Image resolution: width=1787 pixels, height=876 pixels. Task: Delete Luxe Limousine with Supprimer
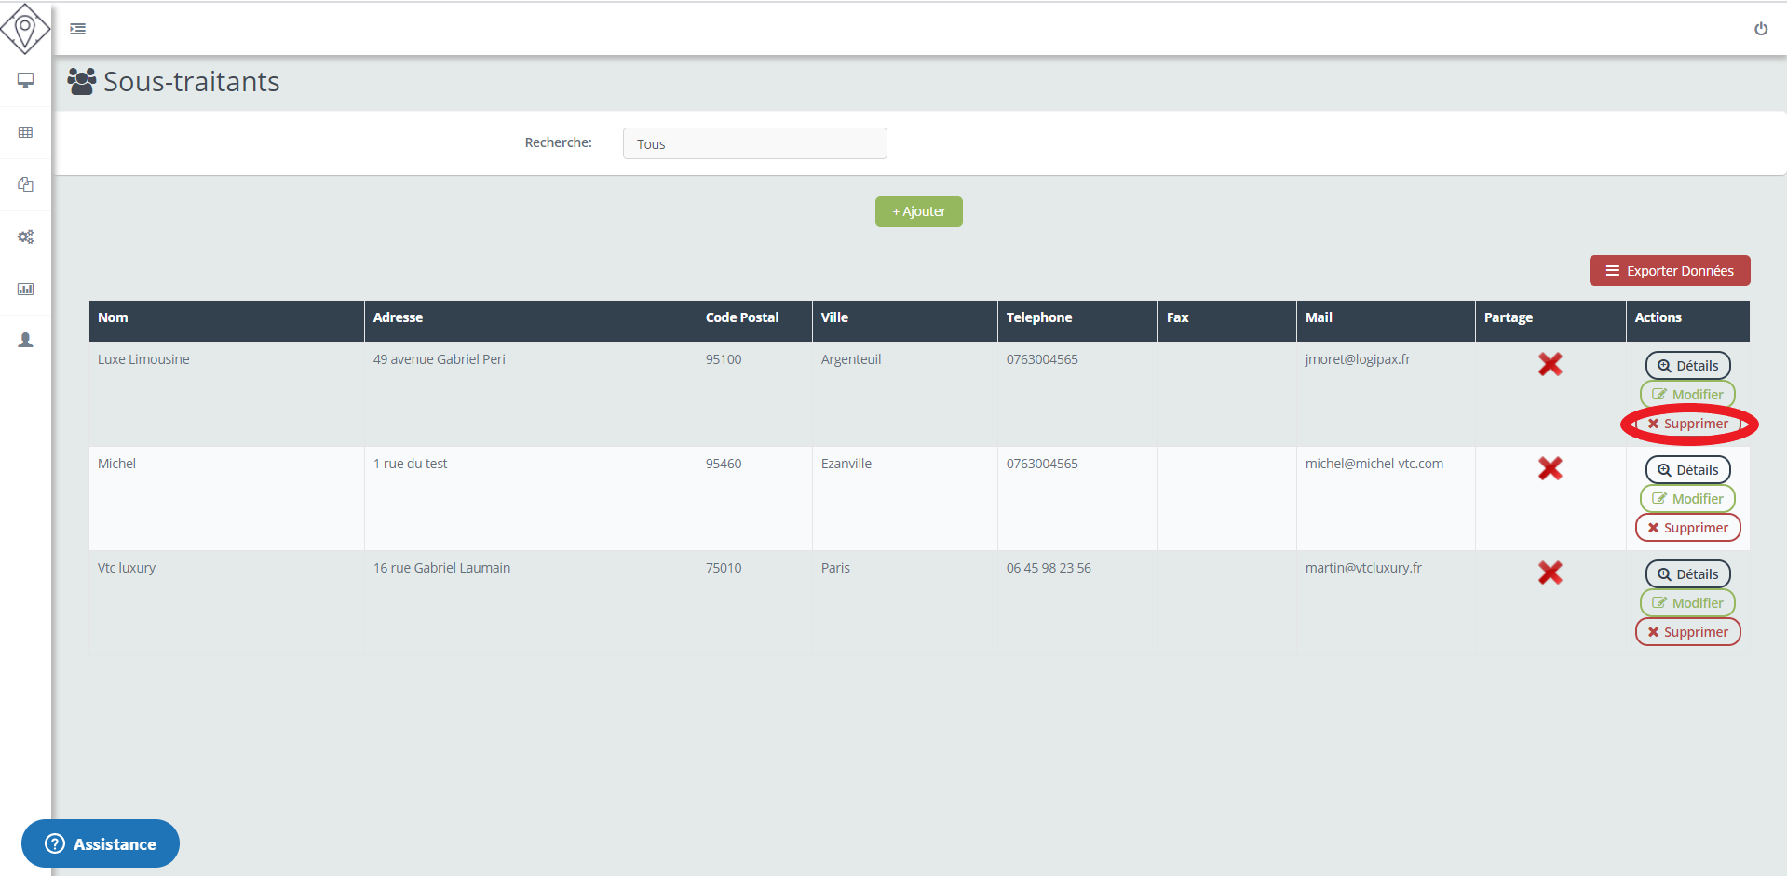point(1687,424)
